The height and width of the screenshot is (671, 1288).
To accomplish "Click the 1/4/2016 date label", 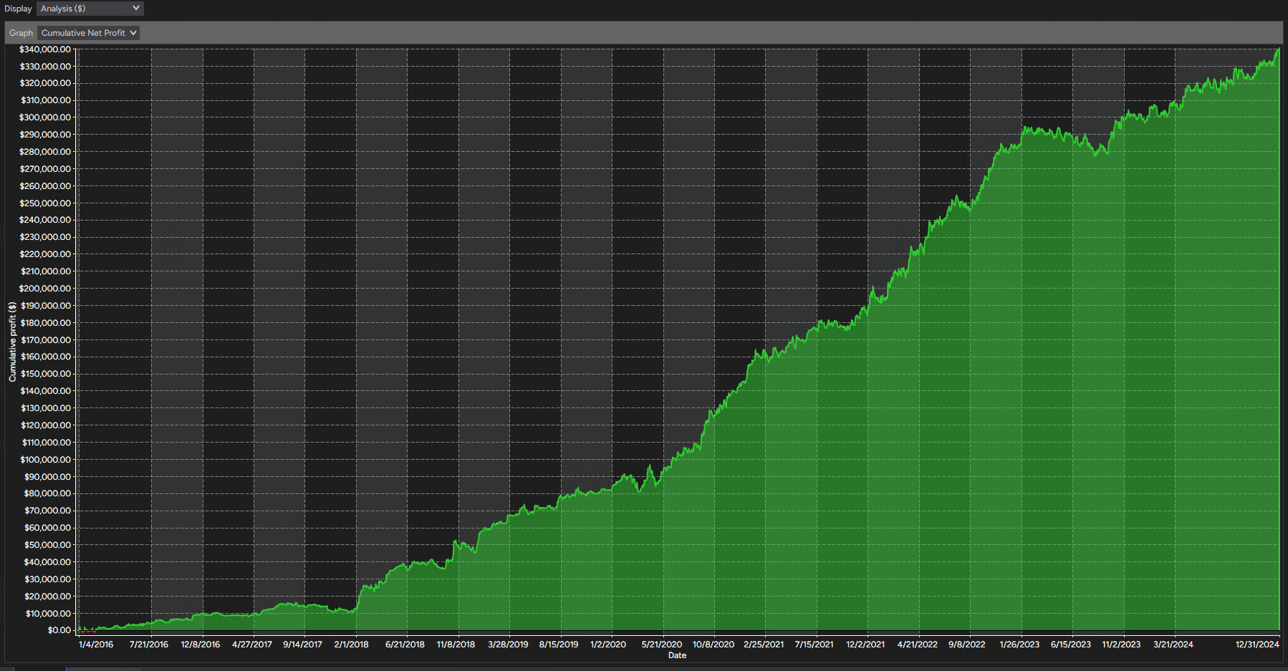I will pyautogui.click(x=96, y=645).
